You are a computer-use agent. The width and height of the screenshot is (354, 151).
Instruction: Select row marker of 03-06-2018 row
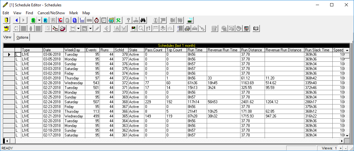[9, 54]
